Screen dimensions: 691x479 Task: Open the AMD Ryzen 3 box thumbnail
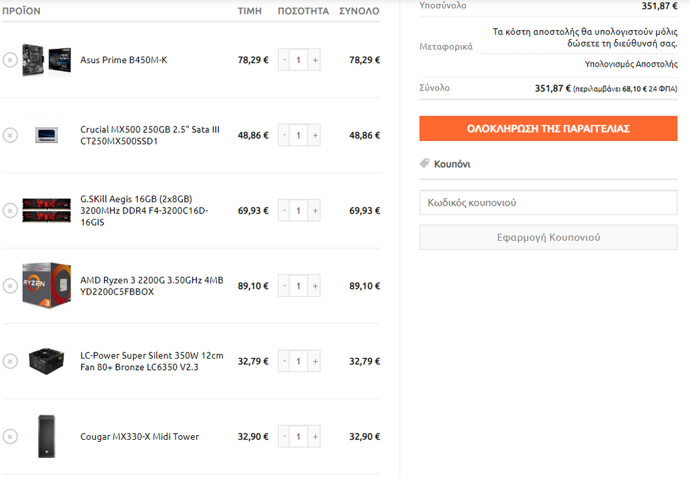coord(47,286)
